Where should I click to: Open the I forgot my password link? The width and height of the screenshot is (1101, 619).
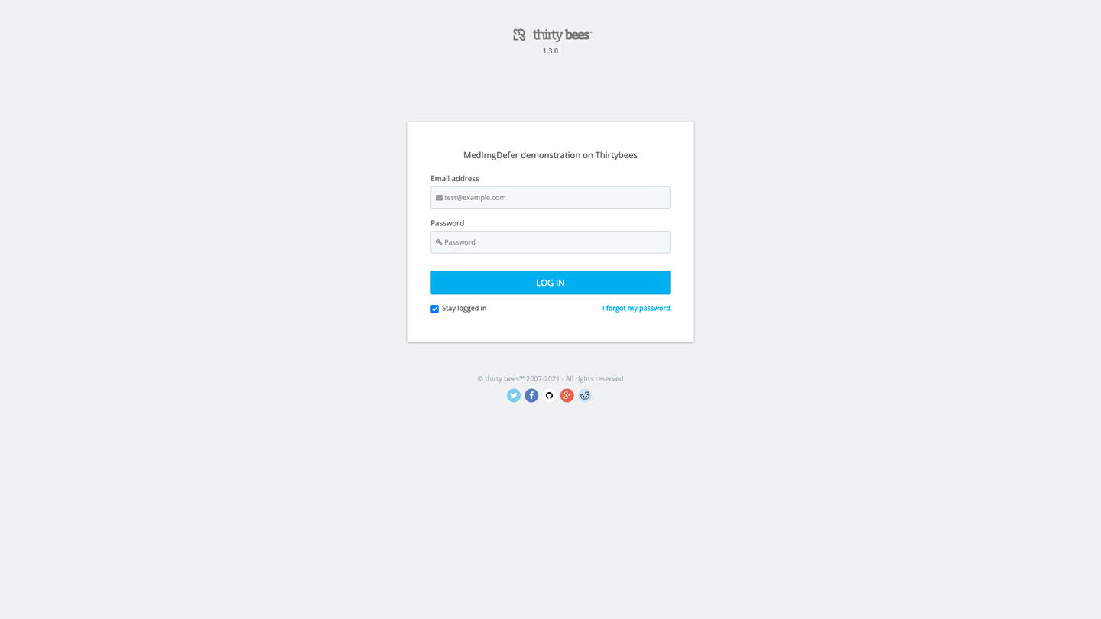point(636,308)
